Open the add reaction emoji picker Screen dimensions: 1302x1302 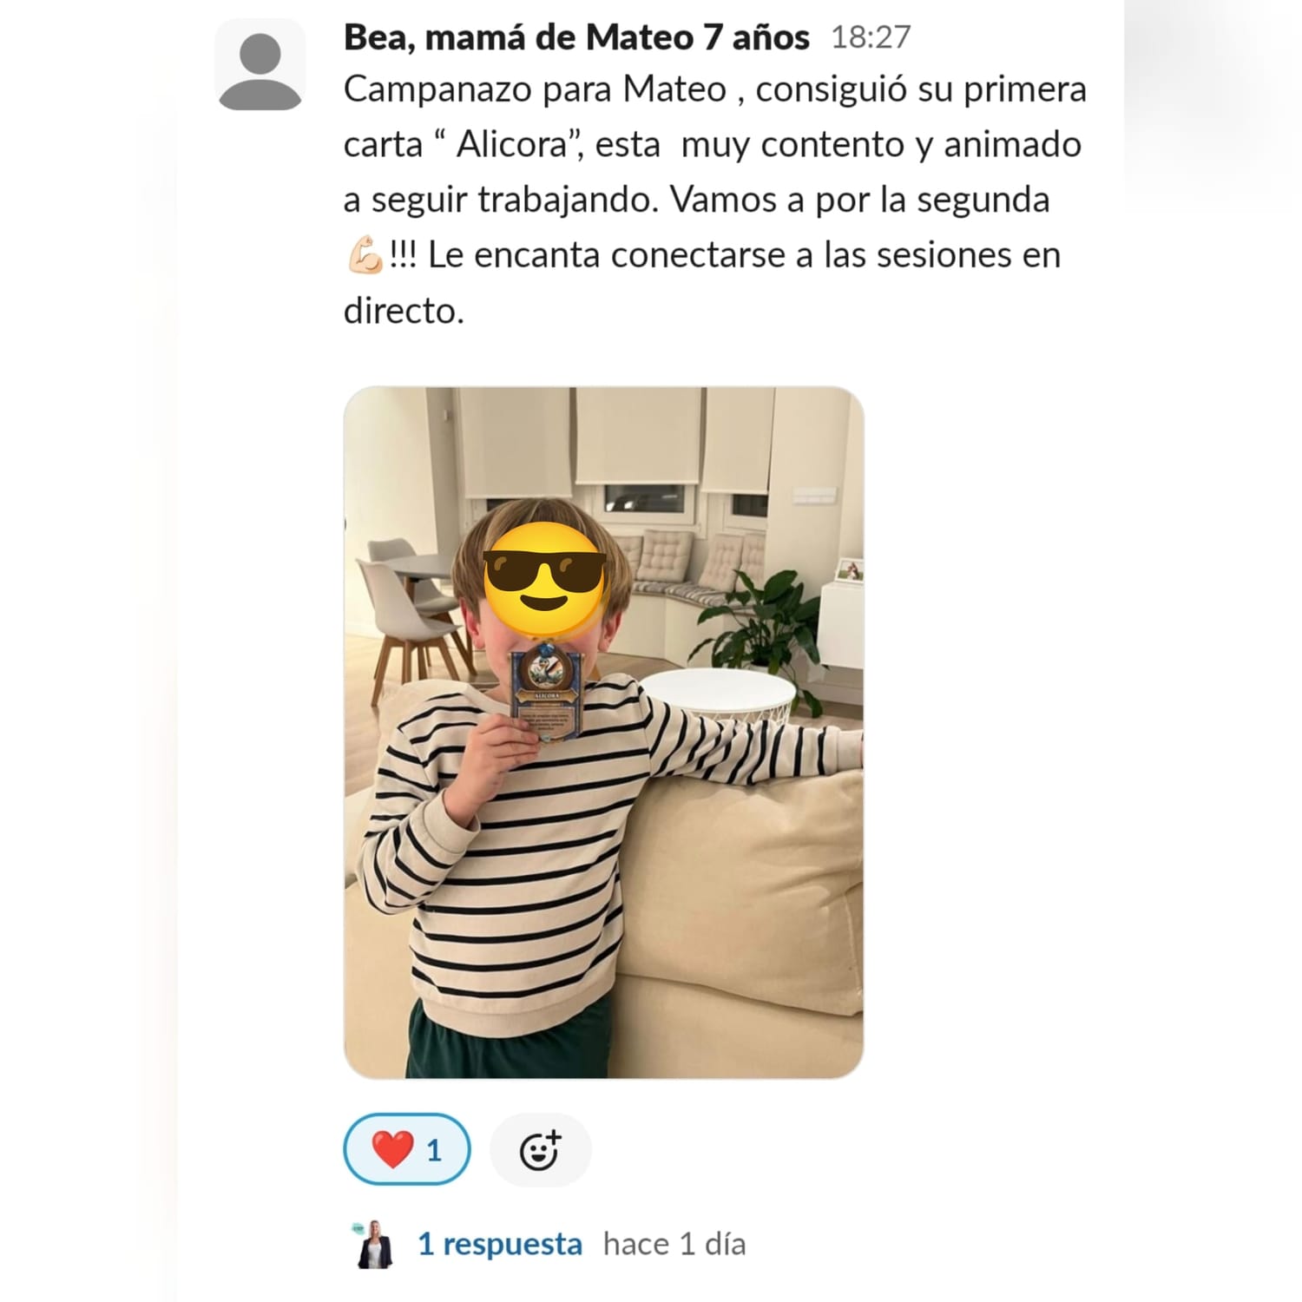click(541, 1150)
